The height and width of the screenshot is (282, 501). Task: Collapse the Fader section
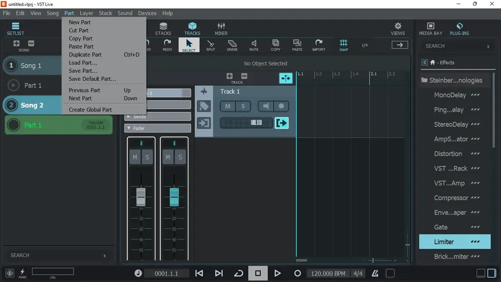point(157,128)
